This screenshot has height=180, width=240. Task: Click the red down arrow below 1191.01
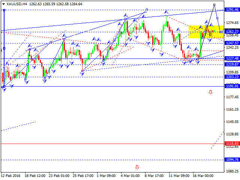(x=211, y=92)
